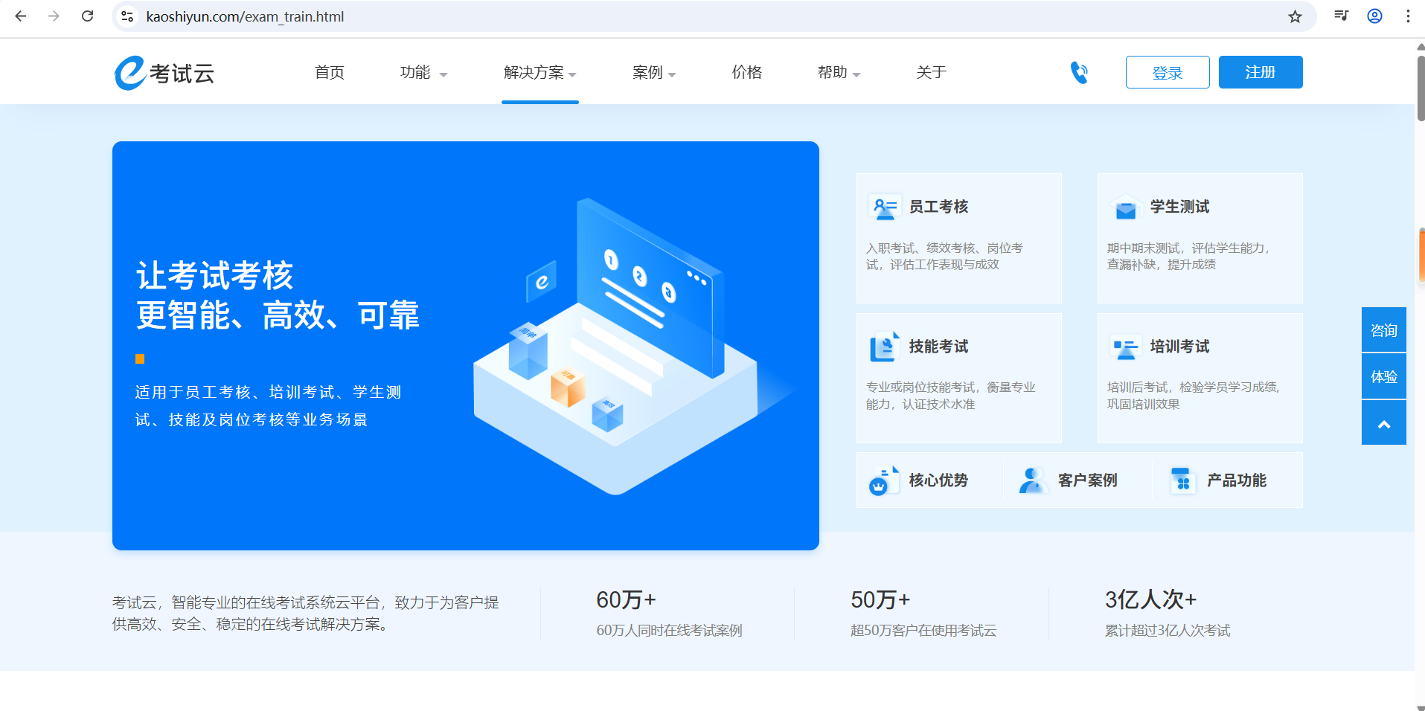This screenshot has width=1425, height=711.
Task: Expand the 功能 dropdown arrow
Action: 443,74
